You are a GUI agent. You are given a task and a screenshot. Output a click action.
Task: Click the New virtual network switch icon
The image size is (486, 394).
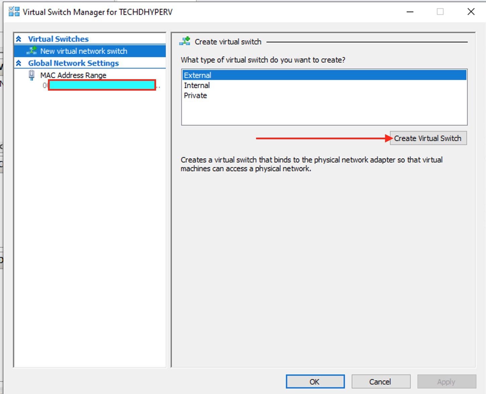(x=32, y=51)
